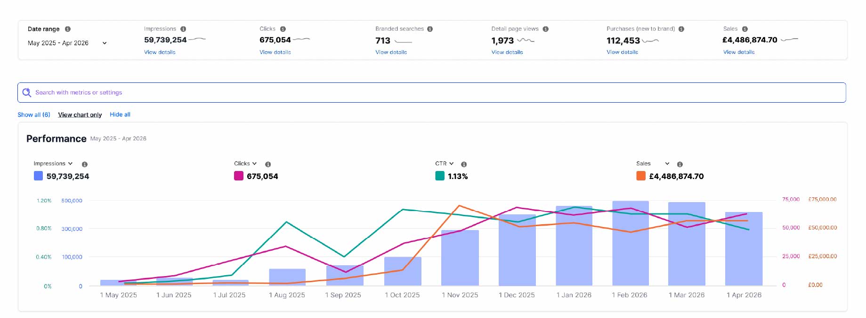The height and width of the screenshot is (318, 866).
Task: Open View details under Sales
Action: pos(739,52)
